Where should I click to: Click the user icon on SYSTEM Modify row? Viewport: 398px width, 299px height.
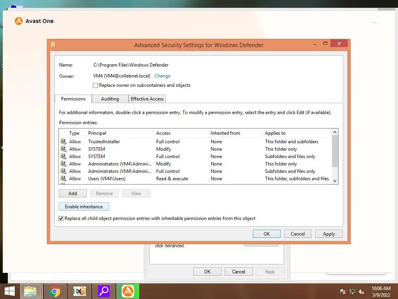63,149
